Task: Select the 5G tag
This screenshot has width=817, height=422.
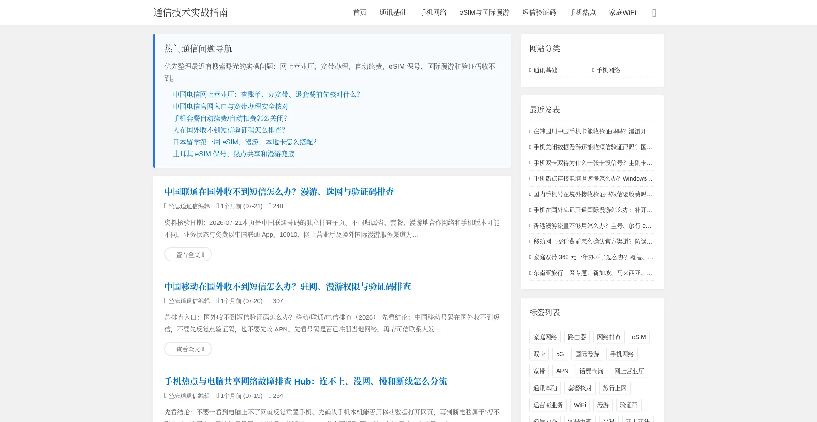Action: click(x=560, y=354)
